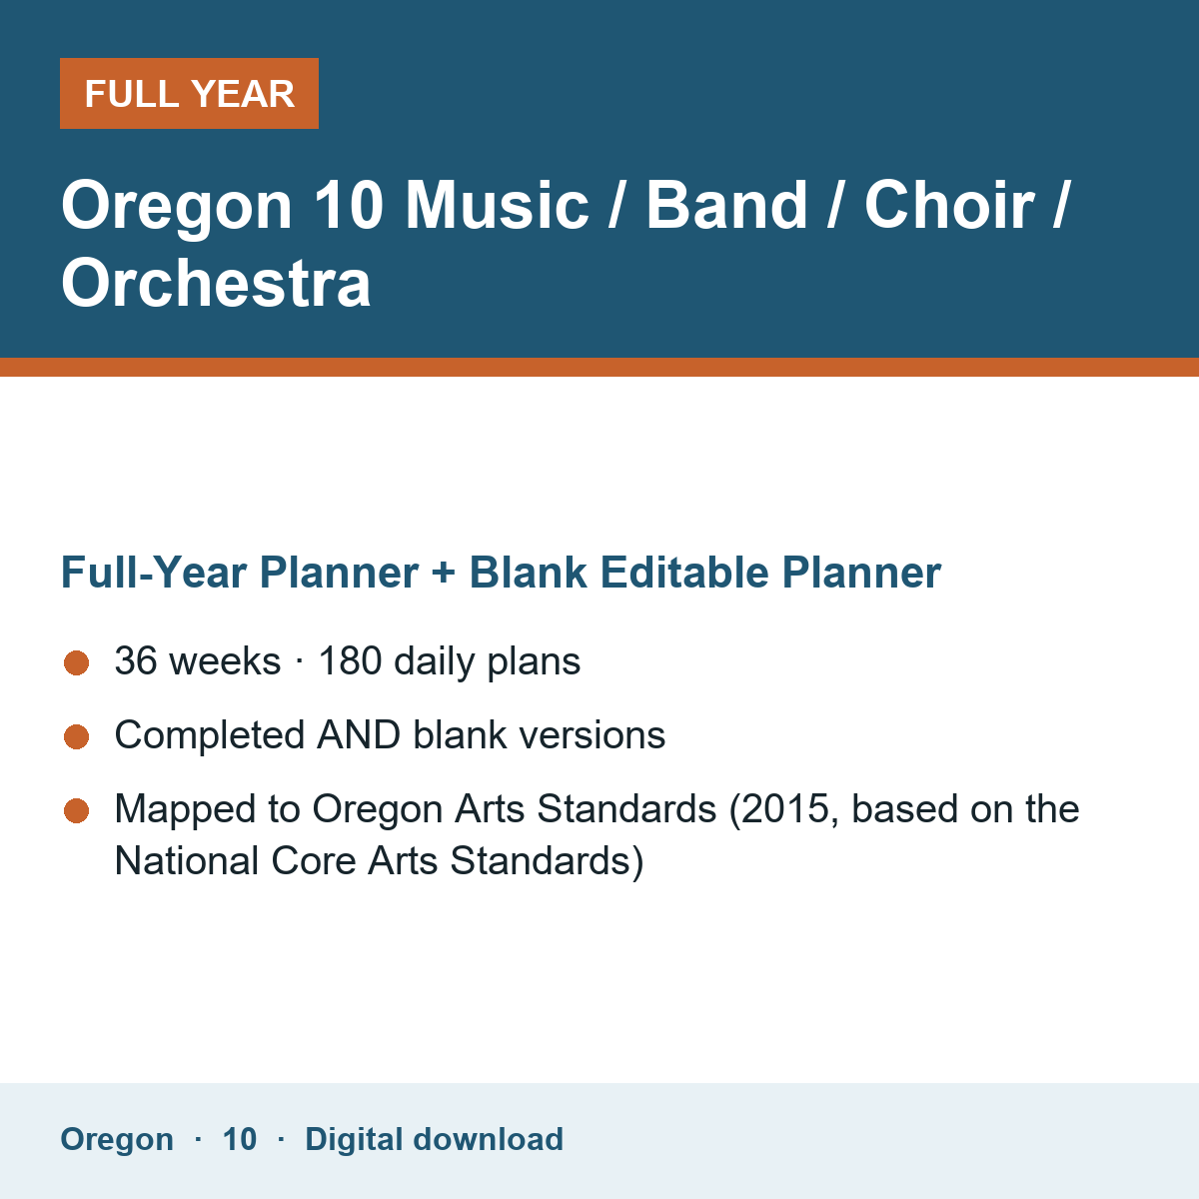Screen dimensions: 1199x1199
Task: Select the 36 weeks 180 daily plans text
Action: click(x=348, y=661)
